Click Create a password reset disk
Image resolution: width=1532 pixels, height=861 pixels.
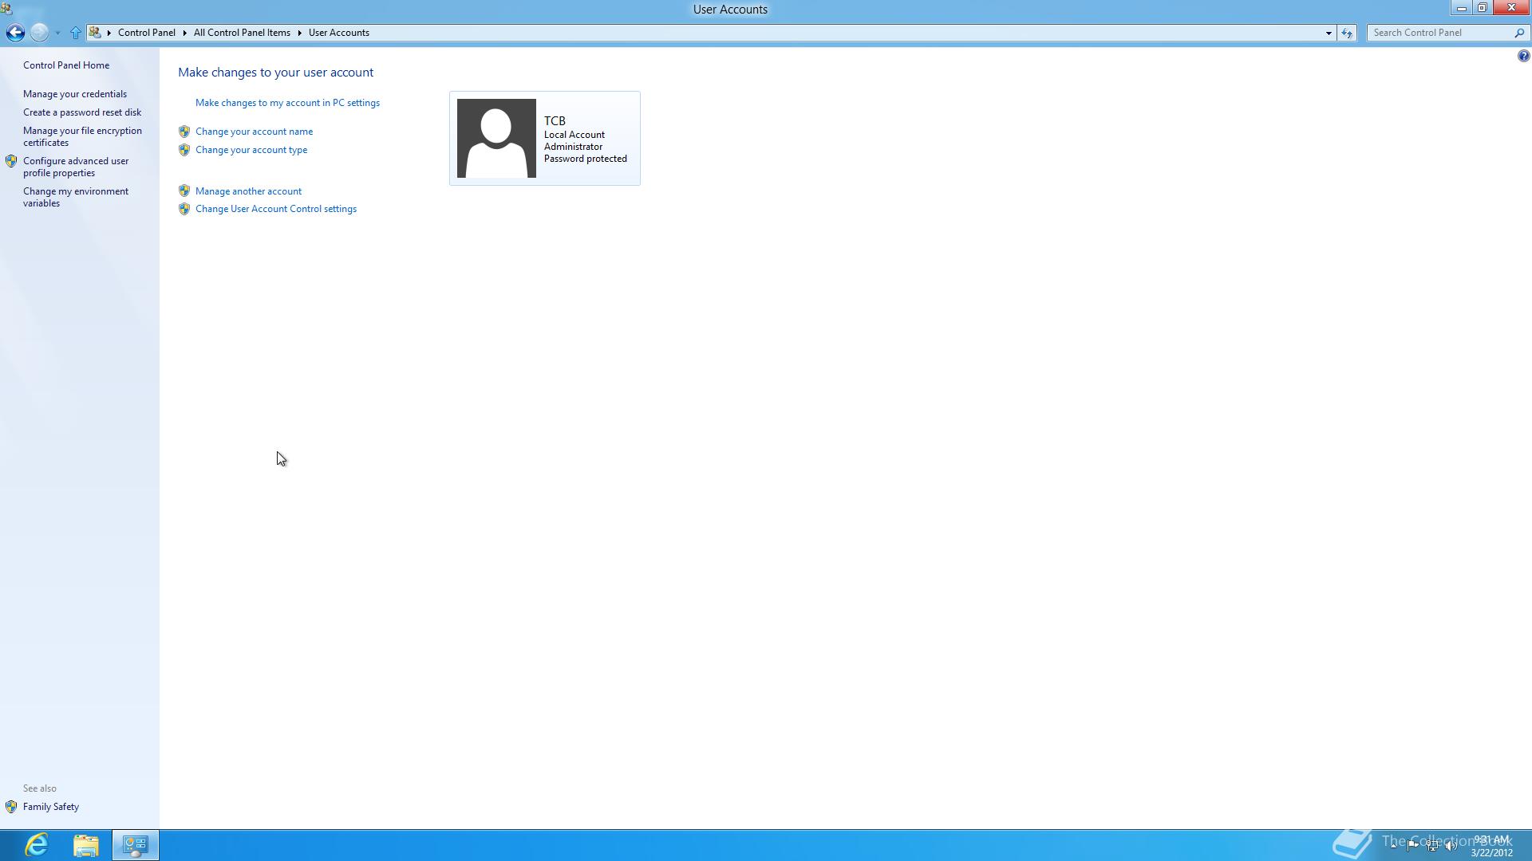[82, 112]
